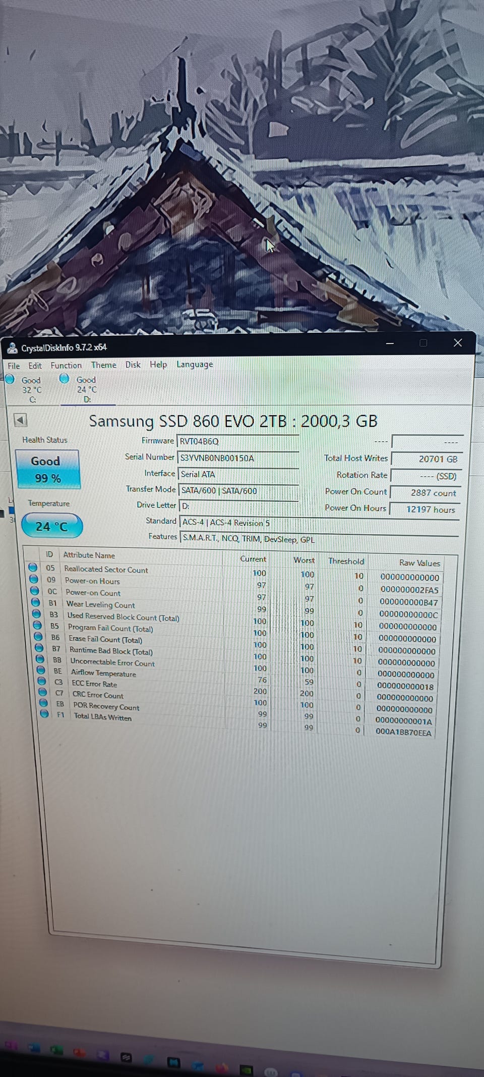Click status icon for Airflow Temperature
Screen dimensions: 484x1077
[41, 671]
